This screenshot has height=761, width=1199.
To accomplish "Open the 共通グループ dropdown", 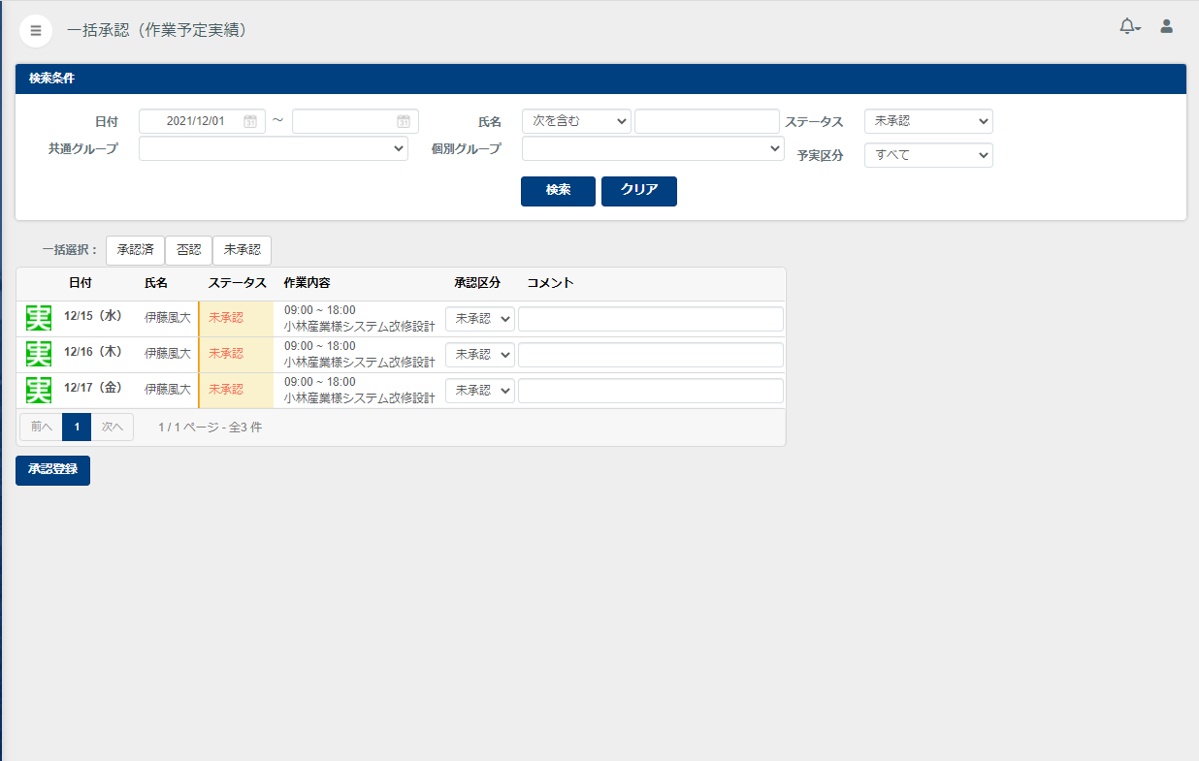I will pyautogui.click(x=274, y=148).
